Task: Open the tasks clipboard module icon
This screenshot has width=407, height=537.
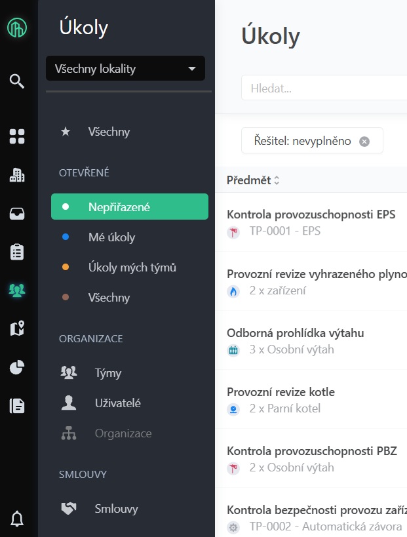Action: [16, 252]
